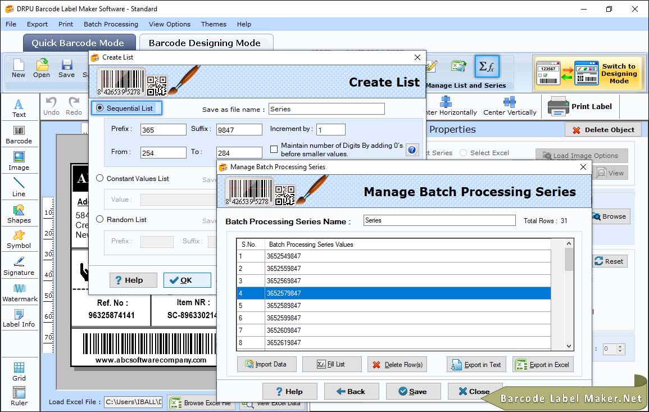Click OK in Create List dialog
The image size is (649, 412).
(187, 280)
